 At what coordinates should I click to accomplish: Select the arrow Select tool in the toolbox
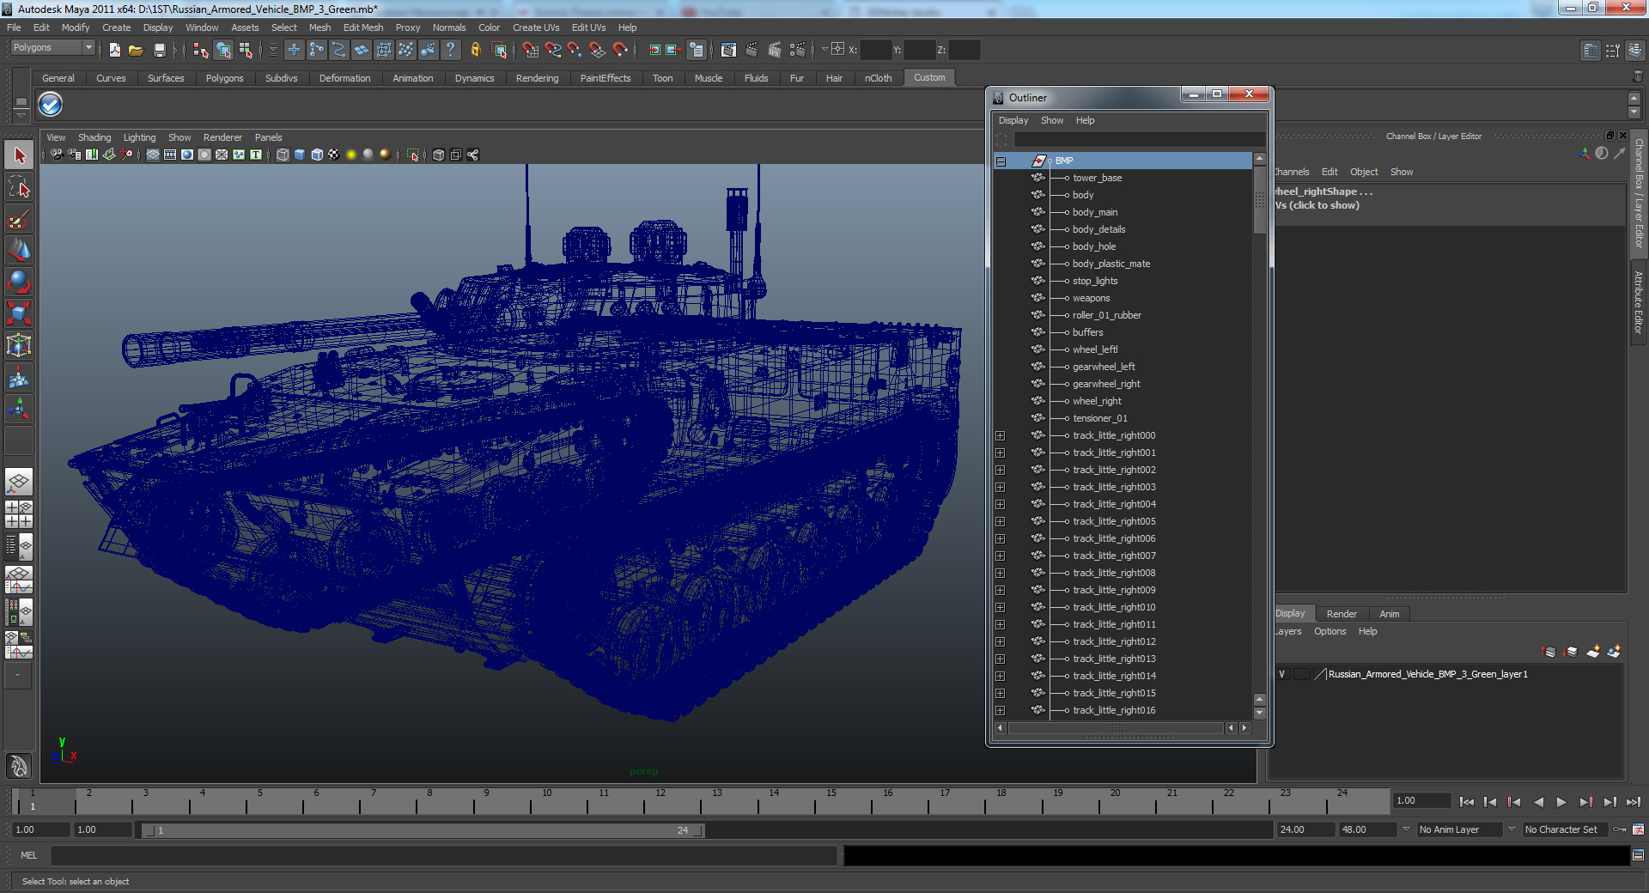coord(19,155)
